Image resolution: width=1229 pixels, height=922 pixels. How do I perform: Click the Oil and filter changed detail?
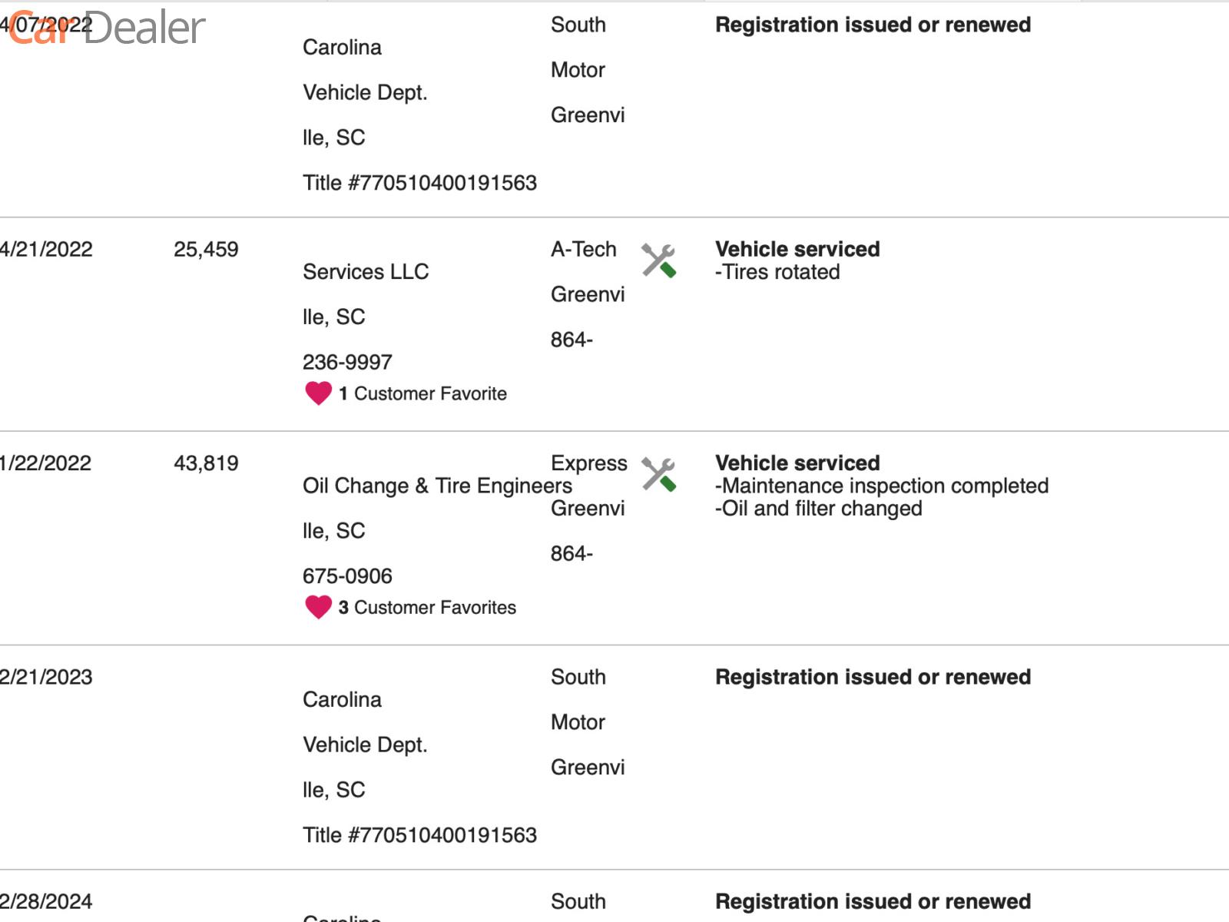[818, 509]
